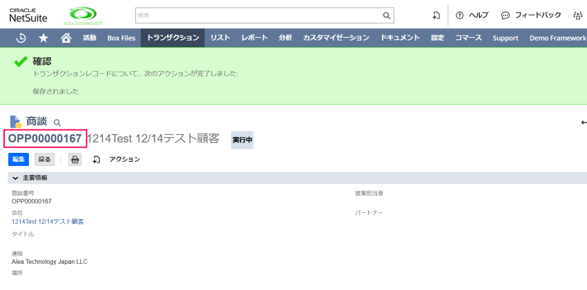Screen dimensions: 587x290
Task: Click the new-record icon beside アクション
Action: (x=96, y=159)
